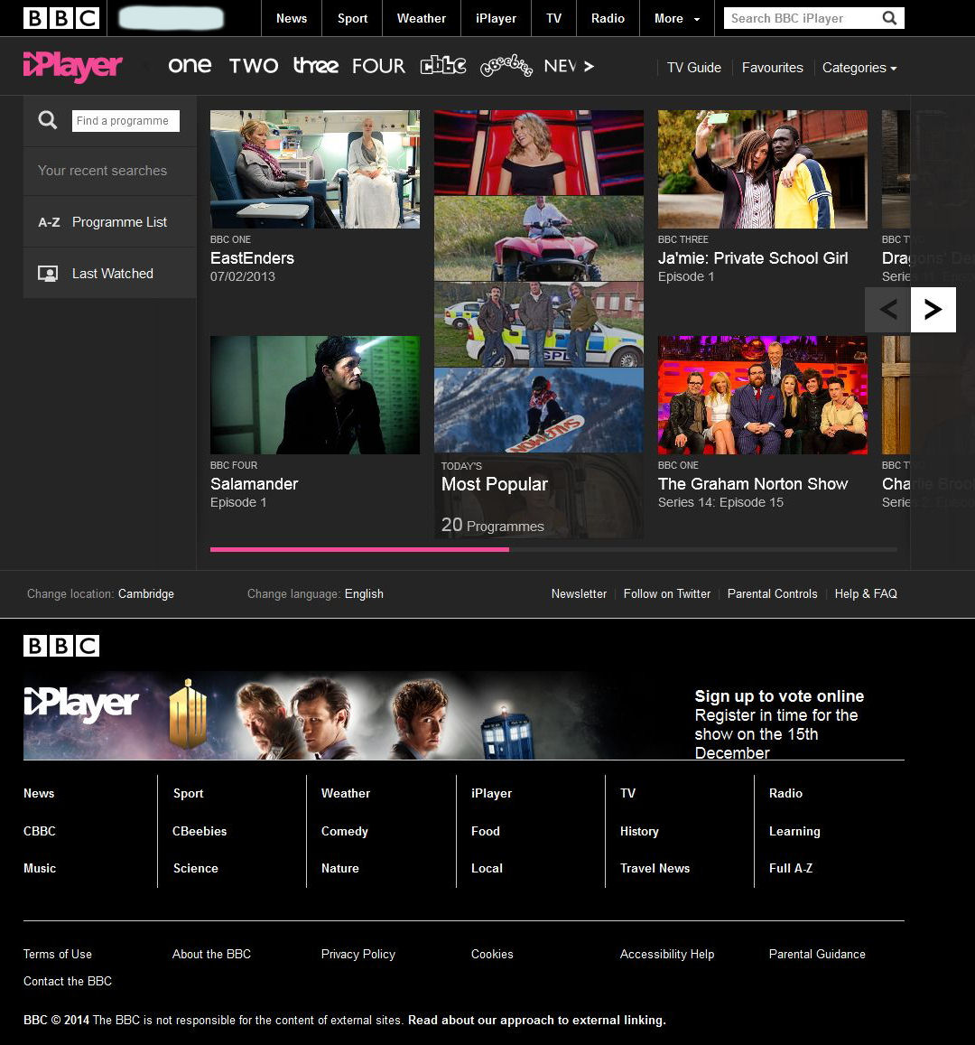Select the CBBC channel logo
975x1045 pixels.
tap(443, 65)
